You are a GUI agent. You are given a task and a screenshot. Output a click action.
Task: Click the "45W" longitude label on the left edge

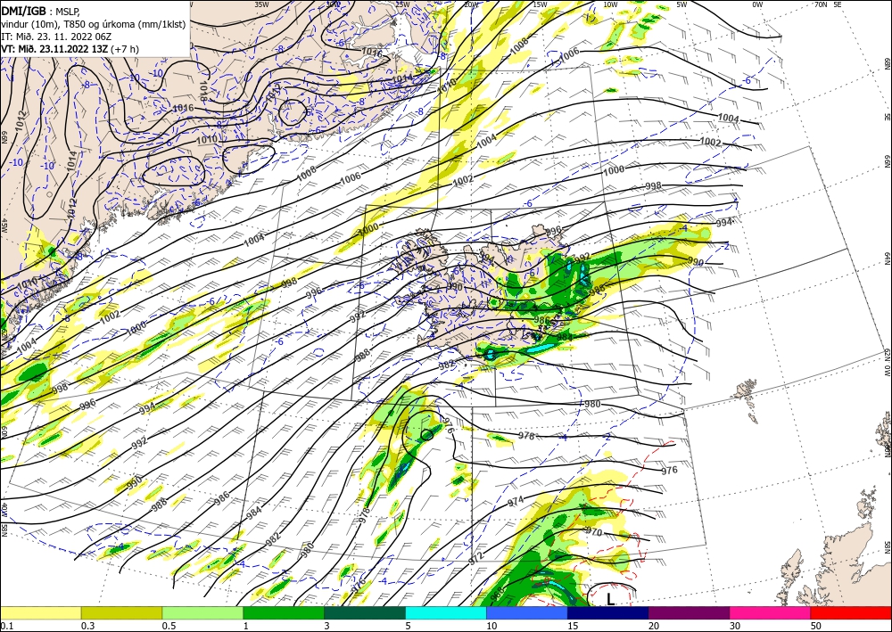(4, 226)
